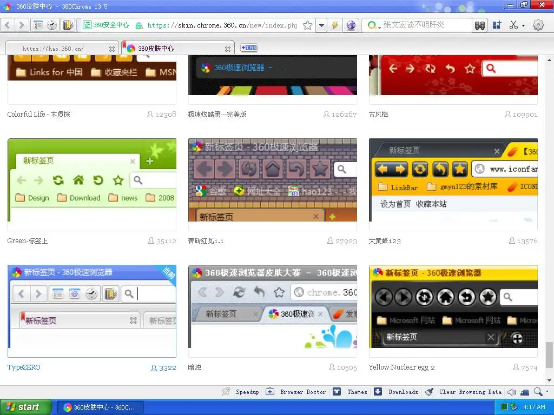
Task: Expand the address bar dropdown arrow
Action: (x=321, y=25)
